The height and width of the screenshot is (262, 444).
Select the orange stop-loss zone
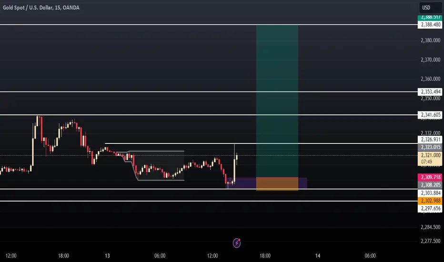pyautogui.click(x=277, y=184)
